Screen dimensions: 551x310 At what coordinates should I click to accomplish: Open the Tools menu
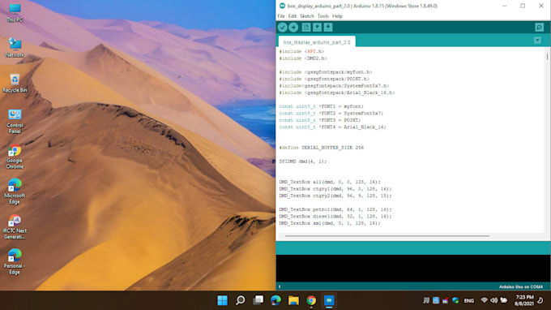click(323, 16)
